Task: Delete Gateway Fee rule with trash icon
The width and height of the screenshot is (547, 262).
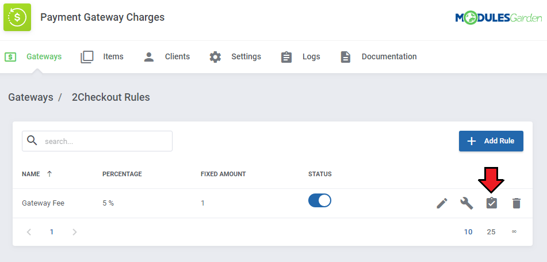Action: click(517, 203)
